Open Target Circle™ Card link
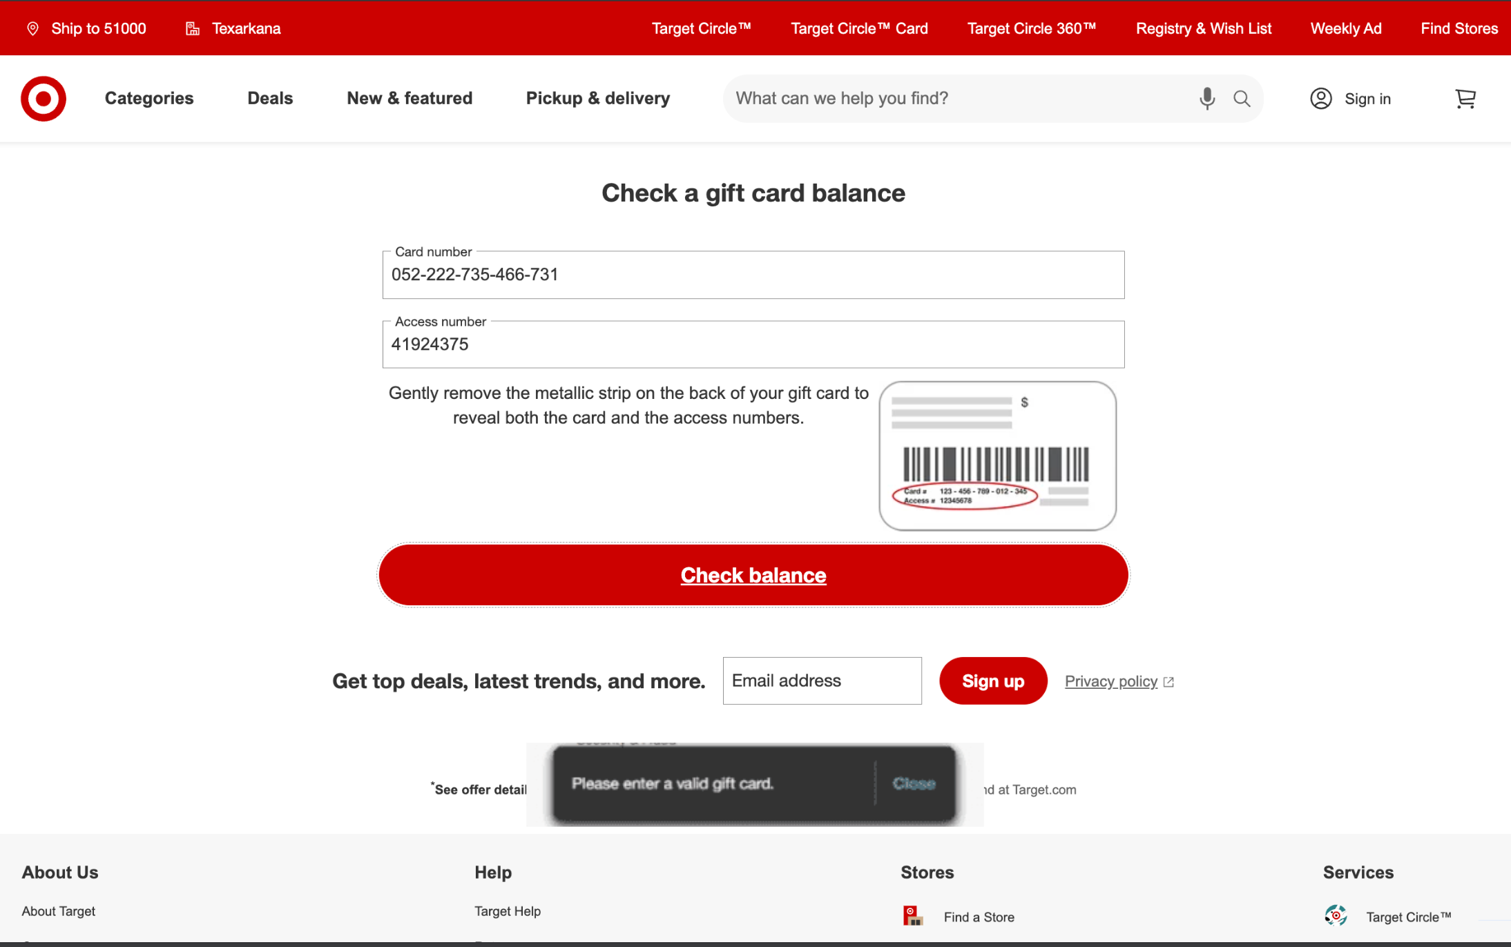The width and height of the screenshot is (1511, 947). 859,28
